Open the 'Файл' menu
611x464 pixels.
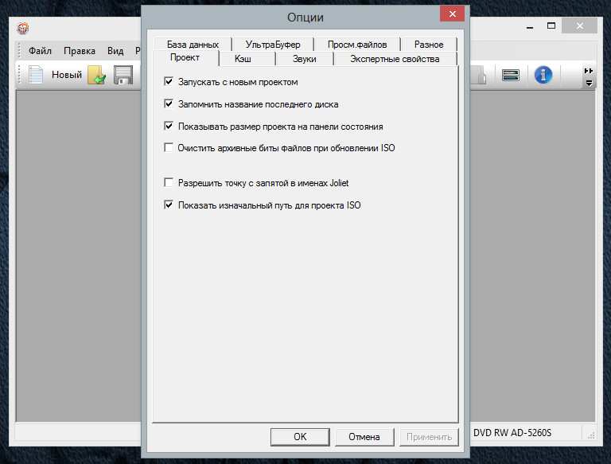(40, 51)
